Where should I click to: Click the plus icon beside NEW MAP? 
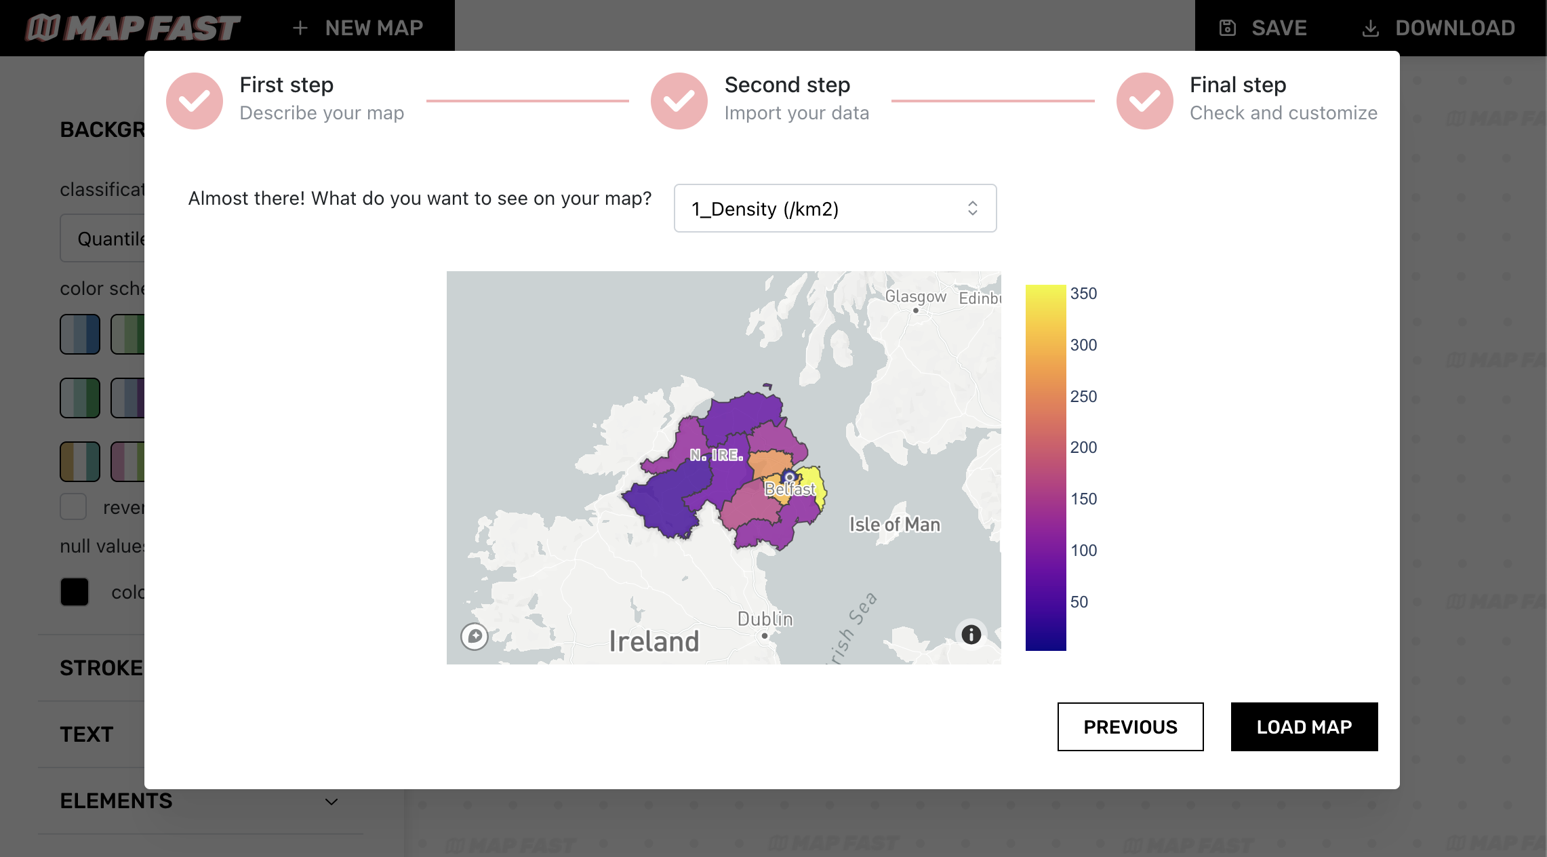[x=300, y=28]
